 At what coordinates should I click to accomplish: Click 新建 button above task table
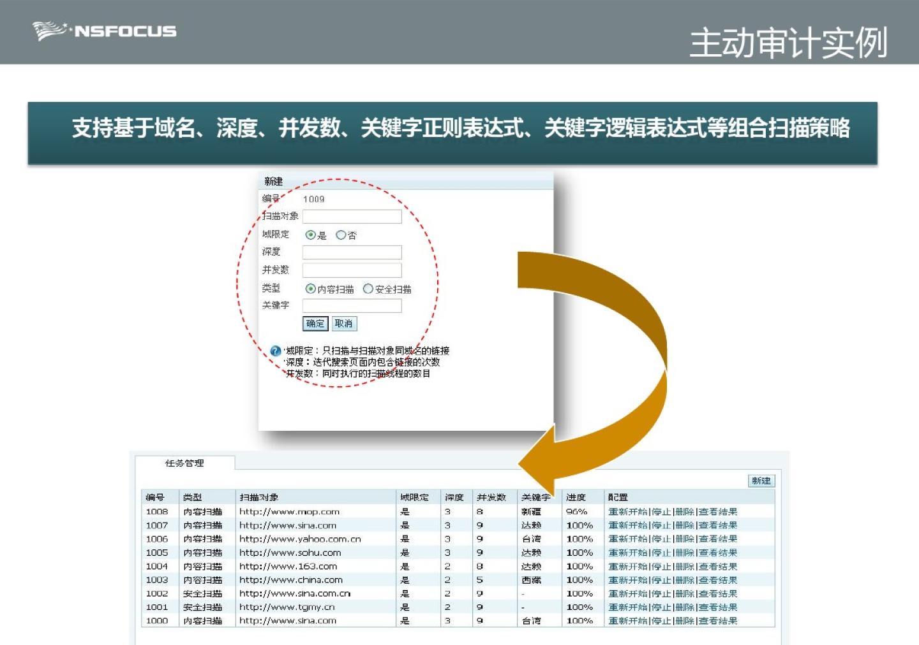[x=761, y=481]
